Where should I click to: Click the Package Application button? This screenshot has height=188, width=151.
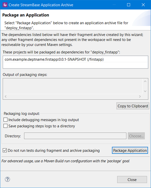click(130, 150)
